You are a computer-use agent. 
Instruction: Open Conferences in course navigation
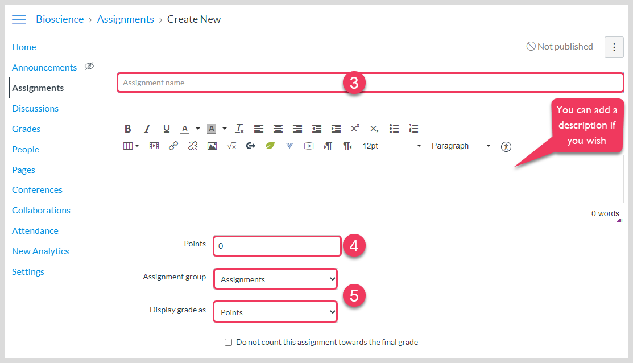(x=37, y=190)
